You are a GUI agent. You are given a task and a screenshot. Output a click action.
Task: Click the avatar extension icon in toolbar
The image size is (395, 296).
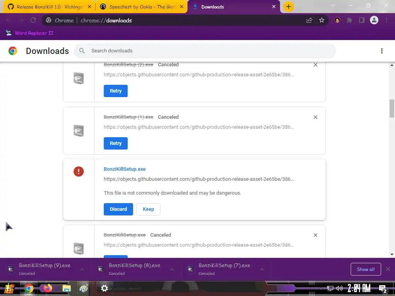(337, 20)
